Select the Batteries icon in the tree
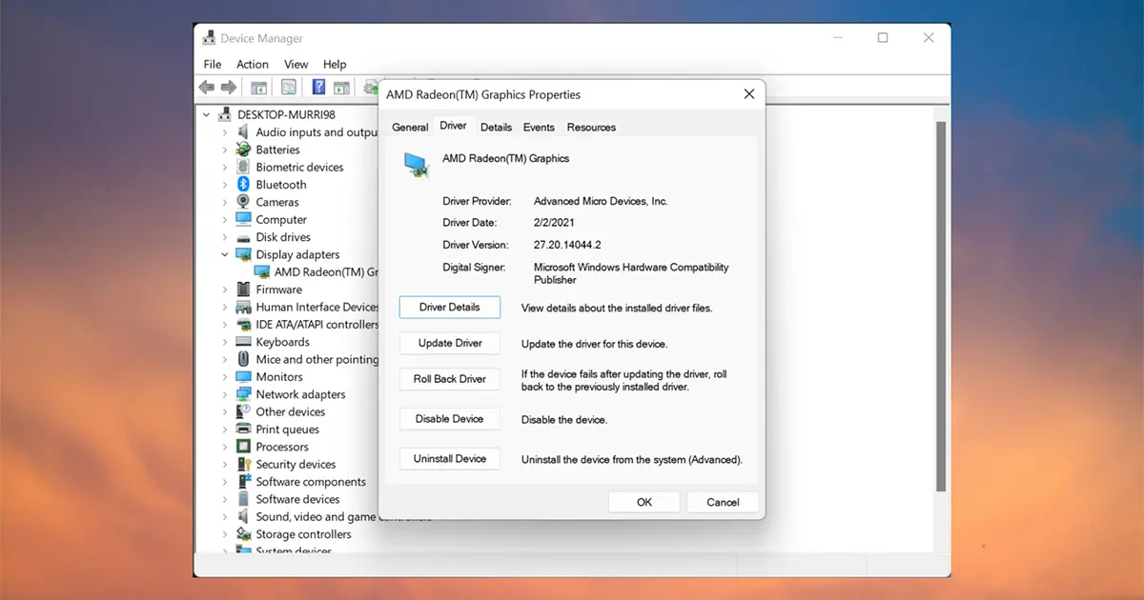 click(x=244, y=150)
